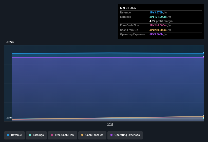The width and height of the screenshot is (208, 142).
Task: Click the pink Free Cash Flow legend dot
Action: (52, 135)
